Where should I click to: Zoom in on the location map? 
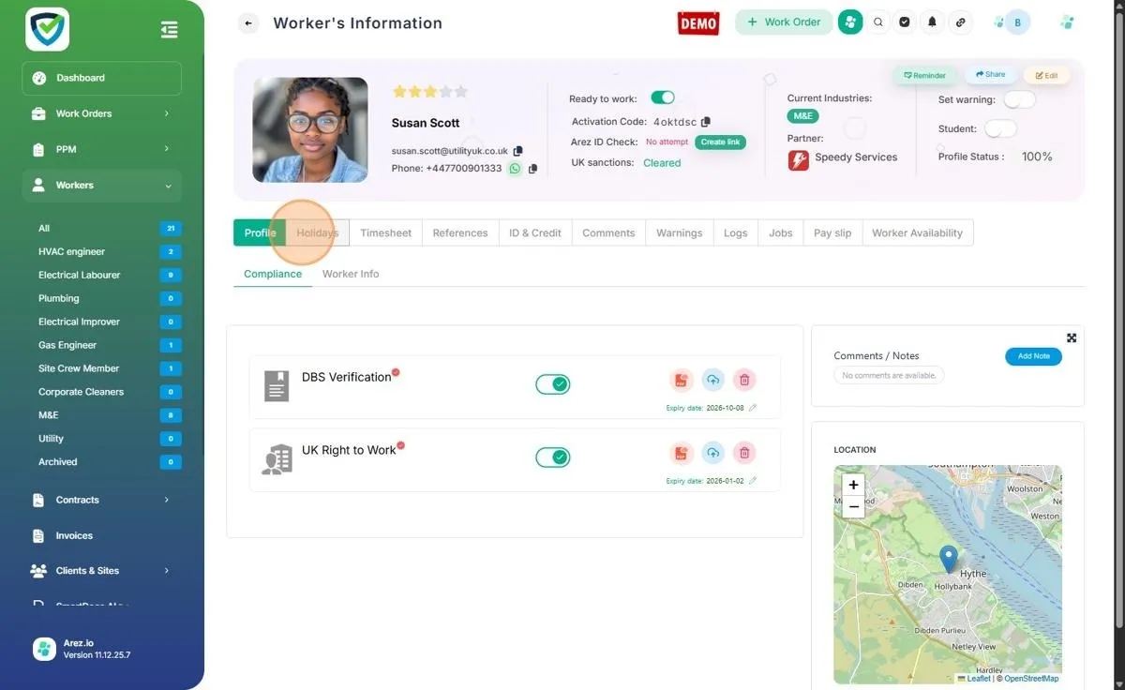pyautogui.click(x=853, y=485)
